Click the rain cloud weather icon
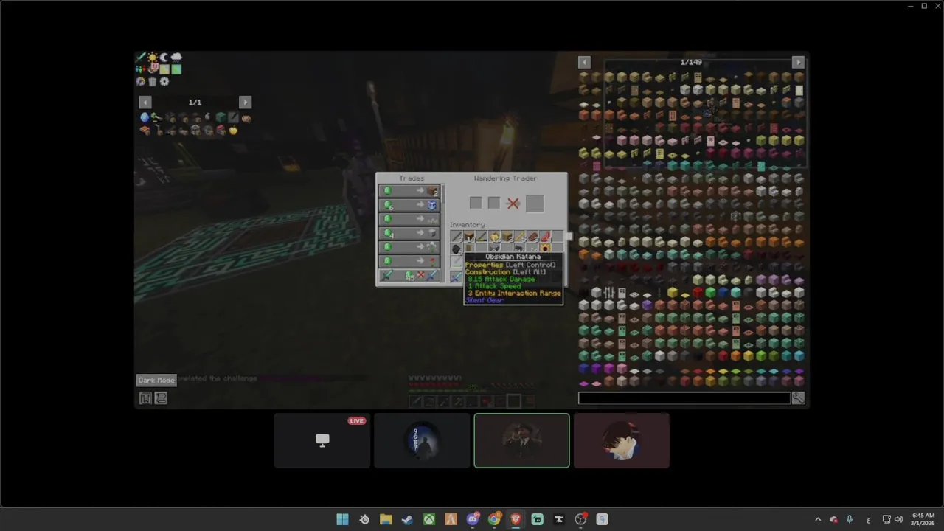 (x=176, y=58)
